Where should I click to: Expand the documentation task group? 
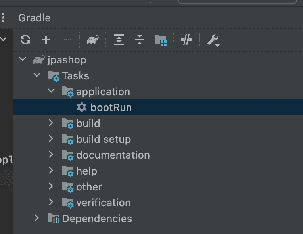point(51,154)
